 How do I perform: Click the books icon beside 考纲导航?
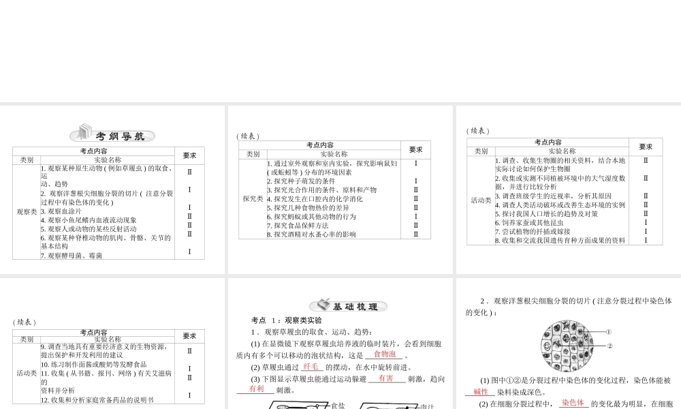pos(84,132)
